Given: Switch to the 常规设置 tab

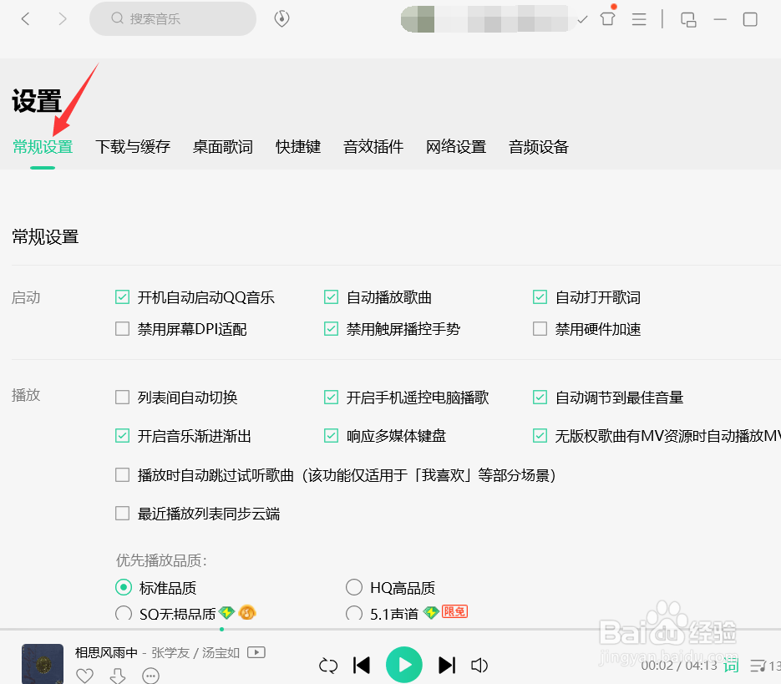Looking at the screenshot, I should point(43,147).
